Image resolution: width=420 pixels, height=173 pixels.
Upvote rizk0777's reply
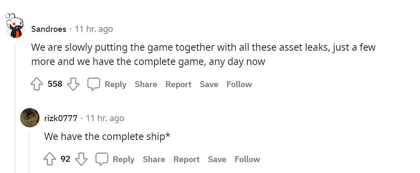pyautogui.click(x=50, y=159)
